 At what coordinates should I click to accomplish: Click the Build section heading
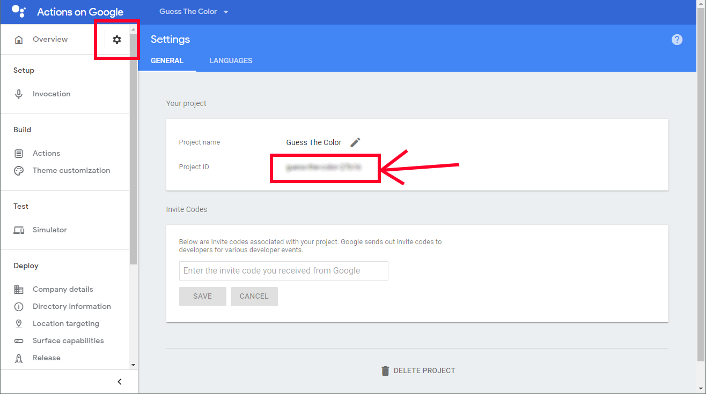22,130
